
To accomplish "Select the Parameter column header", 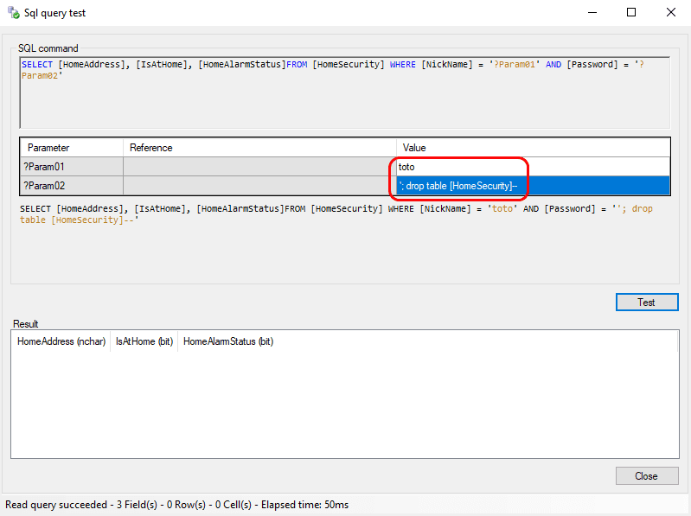I will tap(72, 148).
